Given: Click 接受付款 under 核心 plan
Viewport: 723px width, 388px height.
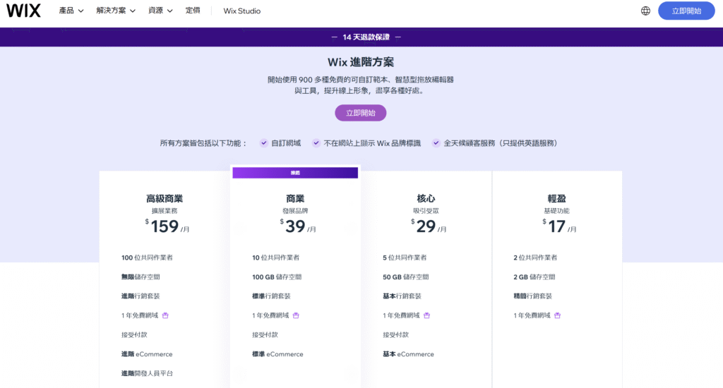Looking at the screenshot, I should coord(395,334).
